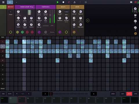Screen dimensions: 139x104
Task: Click the A/B crossfader slider
Action: (69, 94)
